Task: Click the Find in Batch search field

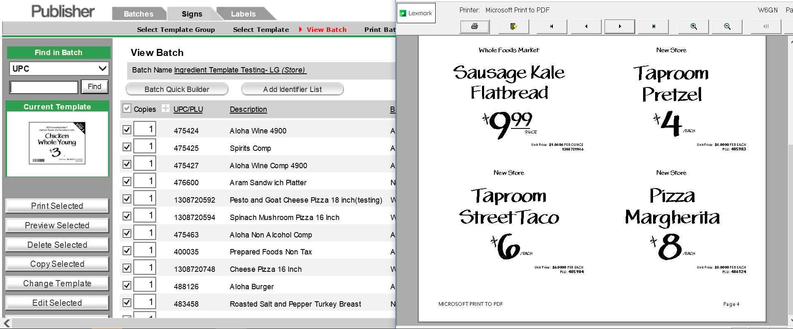Action: point(44,87)
